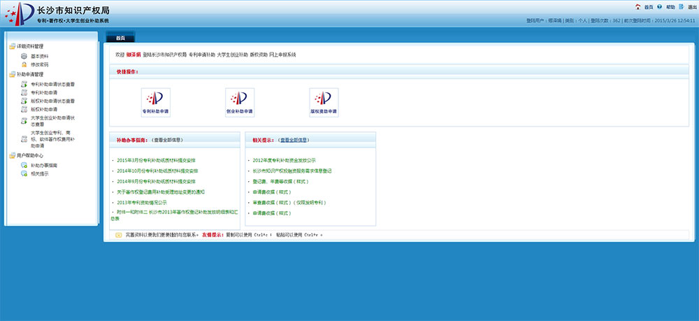Open 补助办事指南 under user help center
Screen dimensions: 699x321
(x=44, y=165)
